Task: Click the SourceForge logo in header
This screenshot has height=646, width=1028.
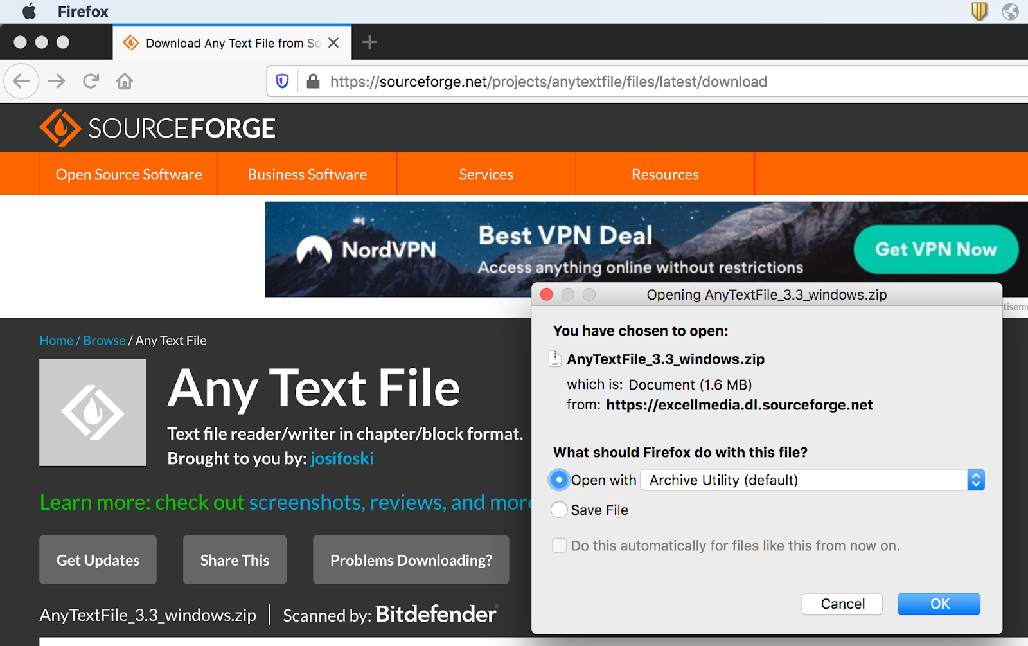Action: (x=157, y=128)
